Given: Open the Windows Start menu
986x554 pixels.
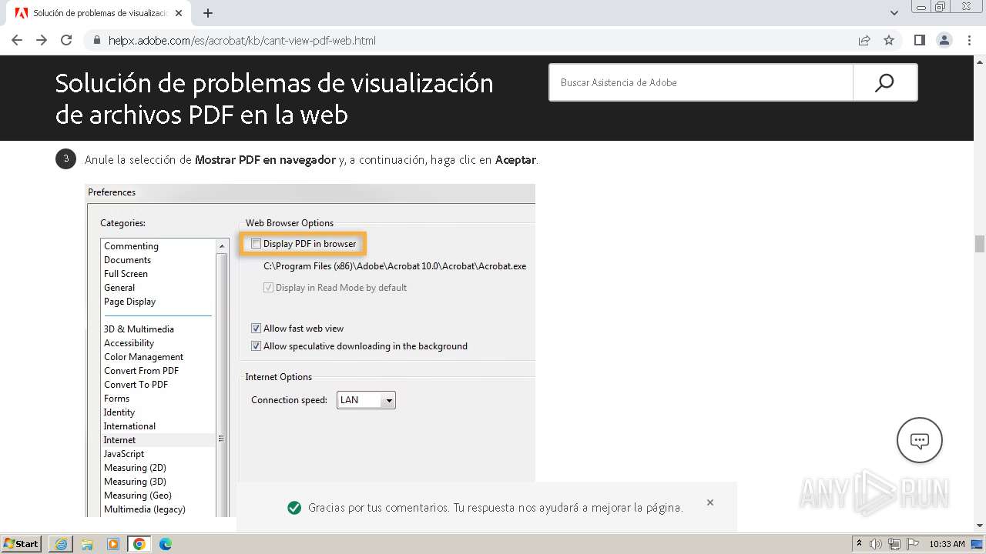Looking at the screenshot, I should pos(22,544).
